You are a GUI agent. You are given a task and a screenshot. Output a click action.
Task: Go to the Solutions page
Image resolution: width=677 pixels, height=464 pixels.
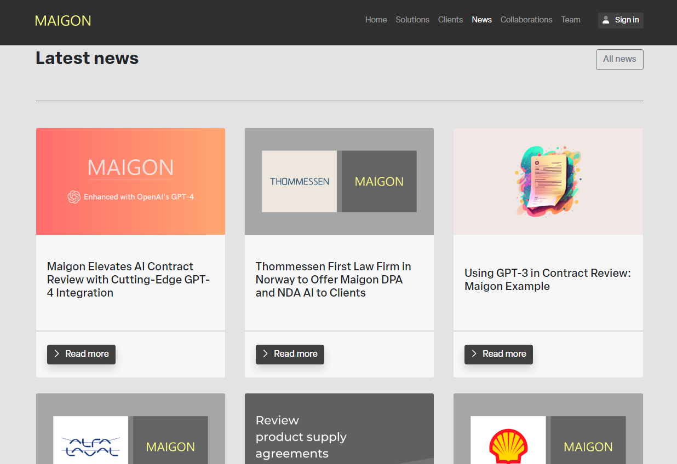pos(412,20)
